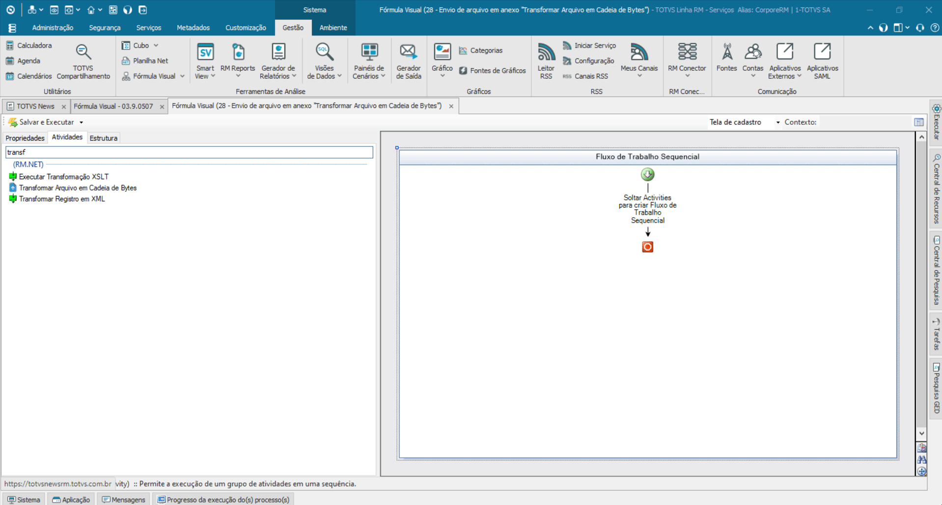Open TOTVS Compartilhamento
The image size is (942, 505).
(x=83, y=61)
